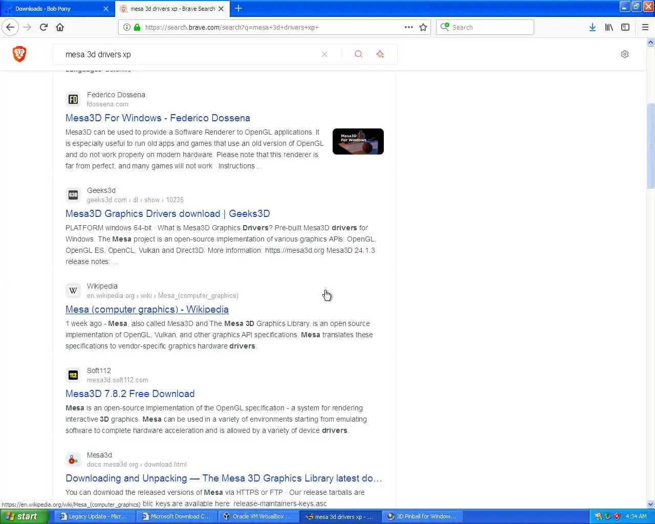Switch to Oracle VM VirtualBox taskbar window
Image resolution: width=655 pixels, height=524 pixels.
click(x=258, y=516)
